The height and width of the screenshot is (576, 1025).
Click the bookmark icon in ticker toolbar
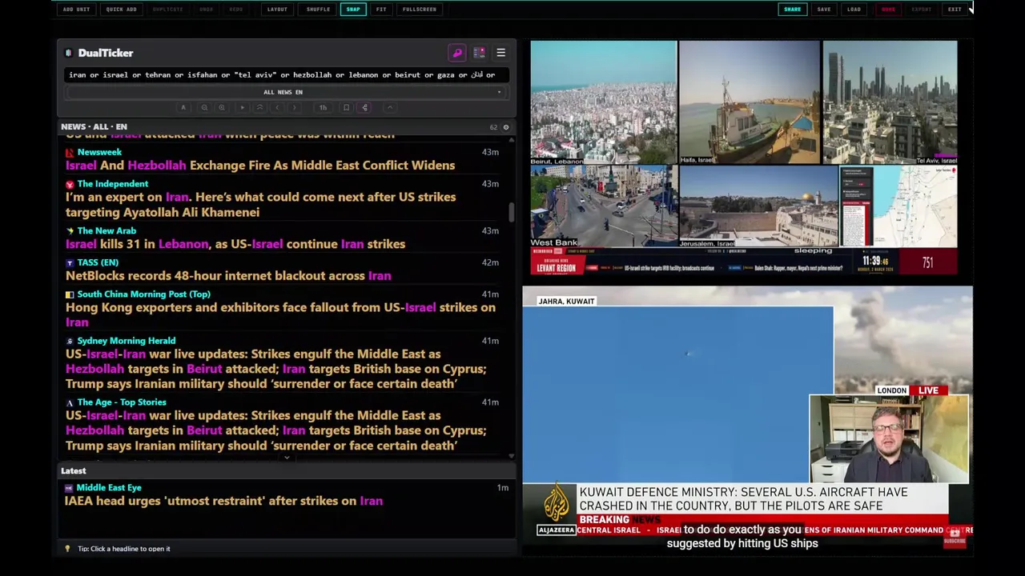point(346,107)
